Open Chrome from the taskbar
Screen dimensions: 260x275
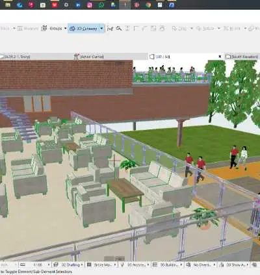point(148,5)
